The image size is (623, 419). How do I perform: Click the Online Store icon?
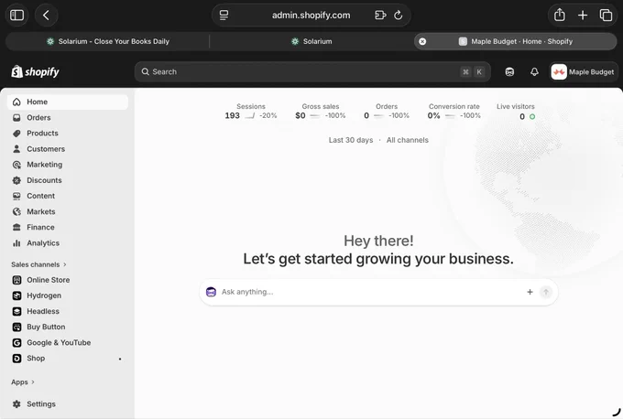click(x=16, y=280)
